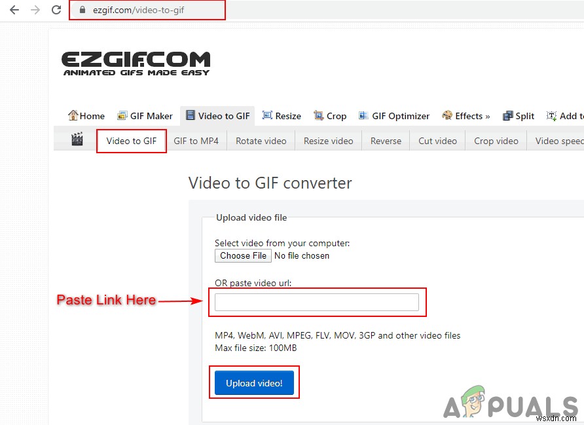Screen dimensions: 584x425
Task: Click the GIF Maker icon
Action: click(x=122, y=116)
